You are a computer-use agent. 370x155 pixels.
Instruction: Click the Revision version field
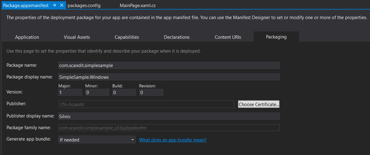pos(151,92)
